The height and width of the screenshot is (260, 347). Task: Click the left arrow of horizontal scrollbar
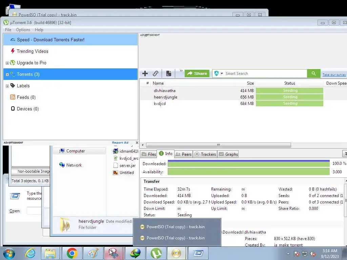point(143,145)
